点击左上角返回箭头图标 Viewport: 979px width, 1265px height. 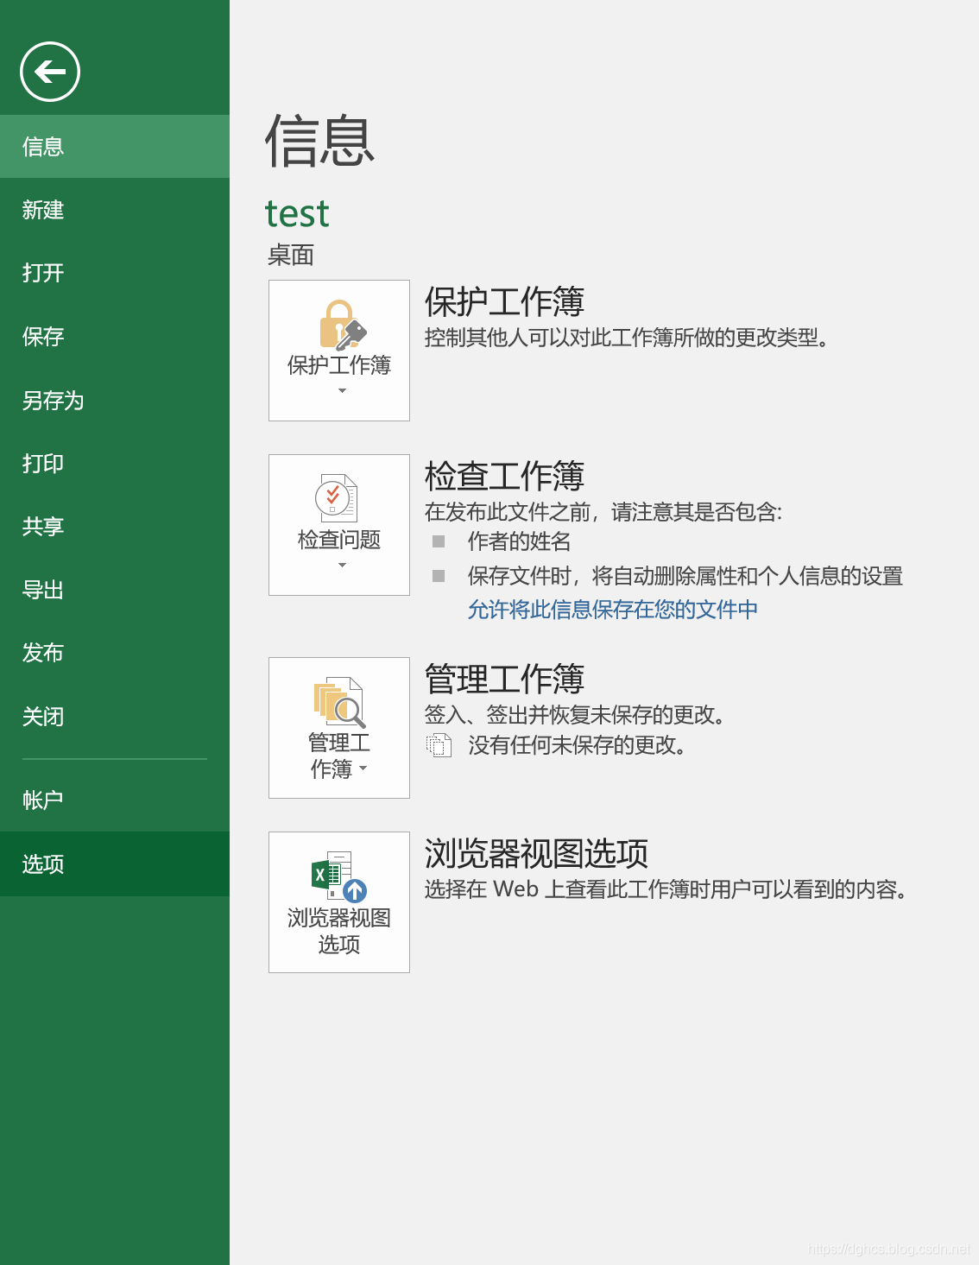pos(48,72)
